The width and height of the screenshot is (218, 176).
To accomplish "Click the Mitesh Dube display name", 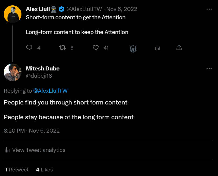I will [43, 69].
